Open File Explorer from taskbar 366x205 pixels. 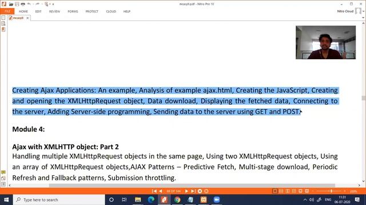tap(138, 200)
